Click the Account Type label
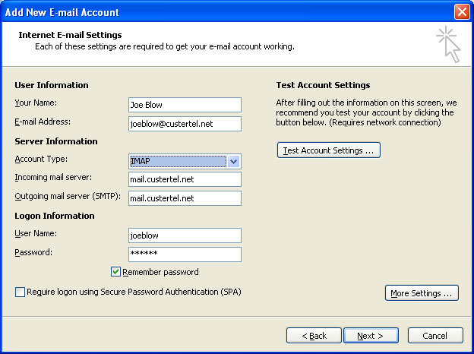 [x=41, y=159]
